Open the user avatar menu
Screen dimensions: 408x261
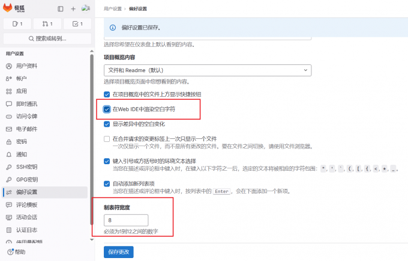86,8
